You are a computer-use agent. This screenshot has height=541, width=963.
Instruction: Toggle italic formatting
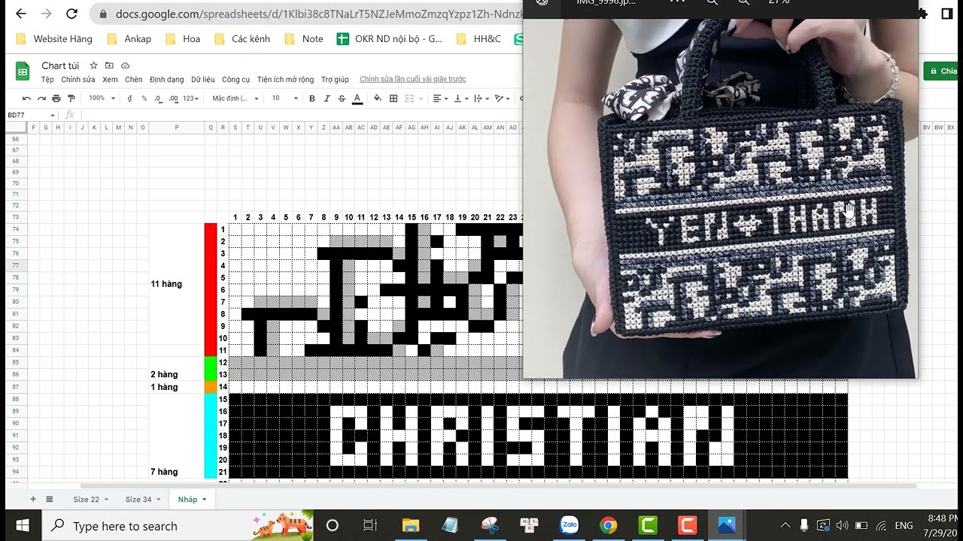(327, 98)
